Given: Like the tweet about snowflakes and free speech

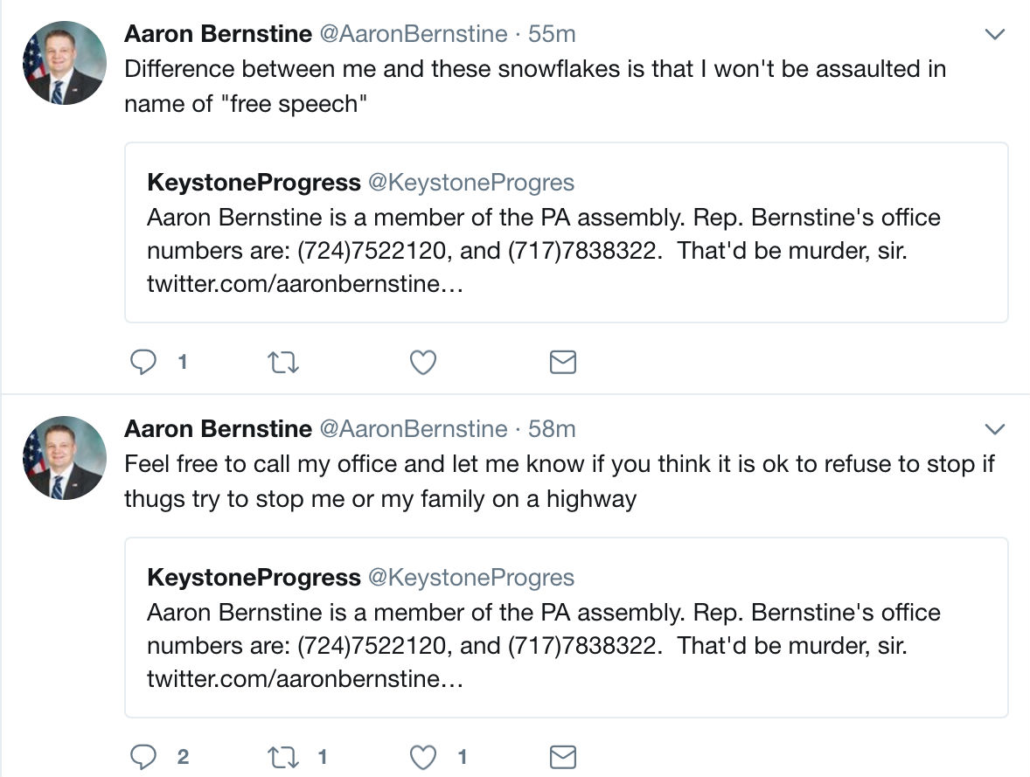Looking at the screenshot, I should (x=423, y=362).
